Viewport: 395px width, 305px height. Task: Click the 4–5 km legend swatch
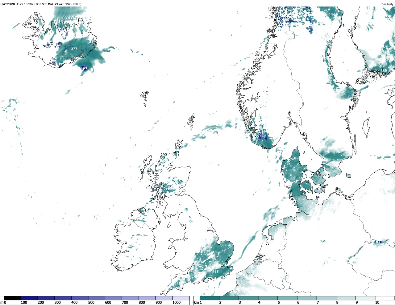click(268, 298)
